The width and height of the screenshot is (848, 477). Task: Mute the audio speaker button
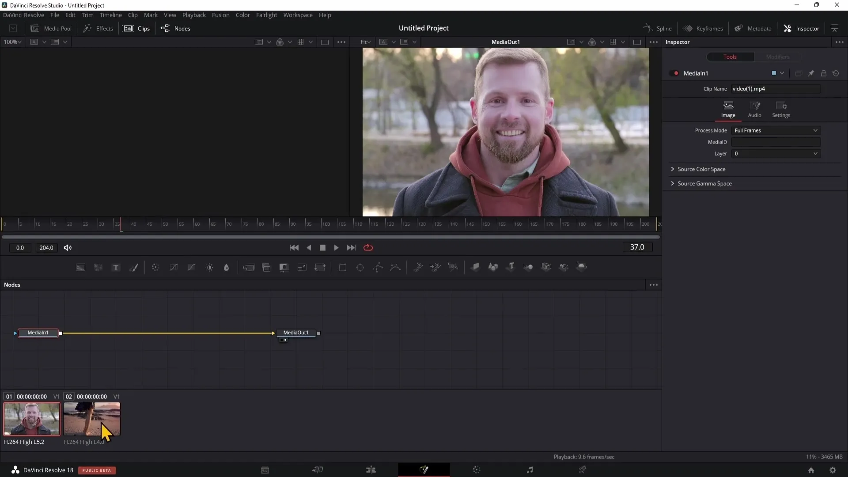tap(68, 248)
